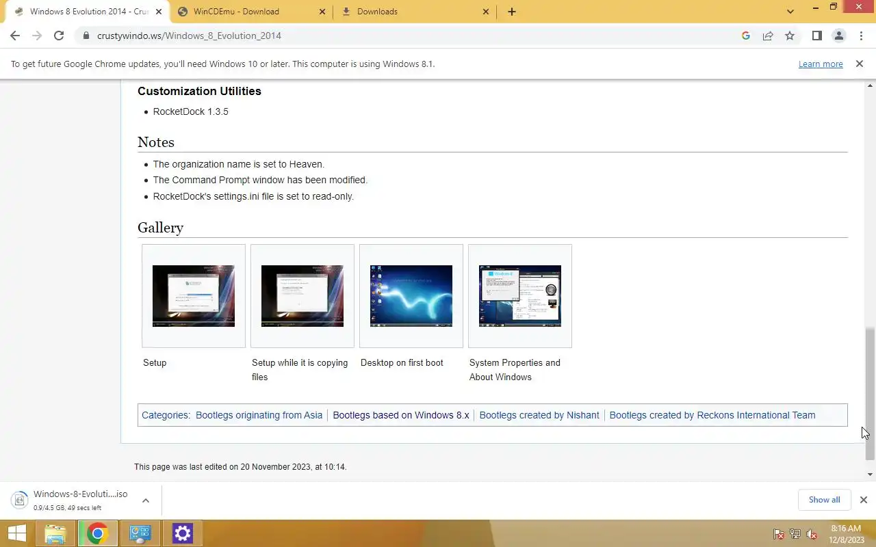The image size is (876, 547).
Task: Click the muted volume tray icon
Action: (x=812, y=535)
